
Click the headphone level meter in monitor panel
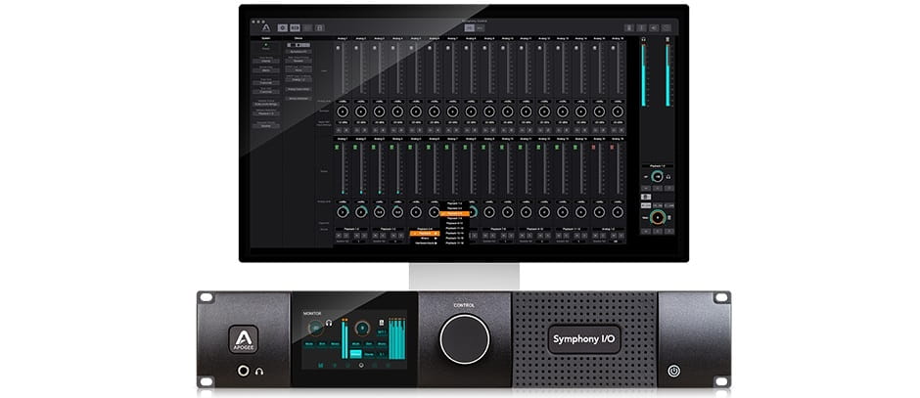[x=644, y=75]
